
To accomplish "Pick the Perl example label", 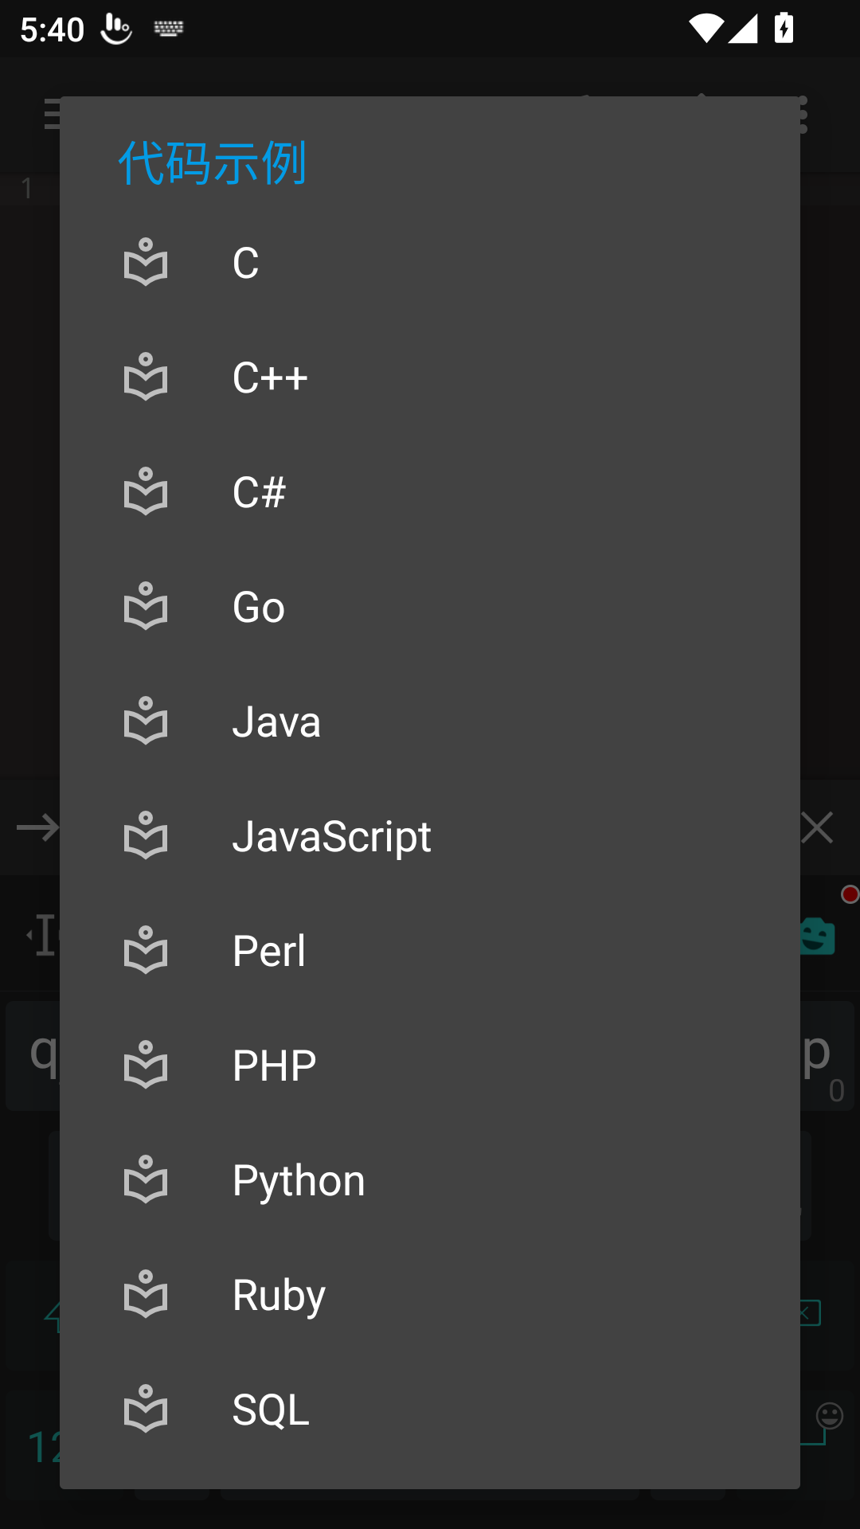I will [x=269, y=951].
